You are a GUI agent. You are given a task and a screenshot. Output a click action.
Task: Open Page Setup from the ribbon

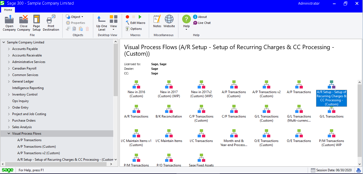pyautogui.click(x=36, y=23)
